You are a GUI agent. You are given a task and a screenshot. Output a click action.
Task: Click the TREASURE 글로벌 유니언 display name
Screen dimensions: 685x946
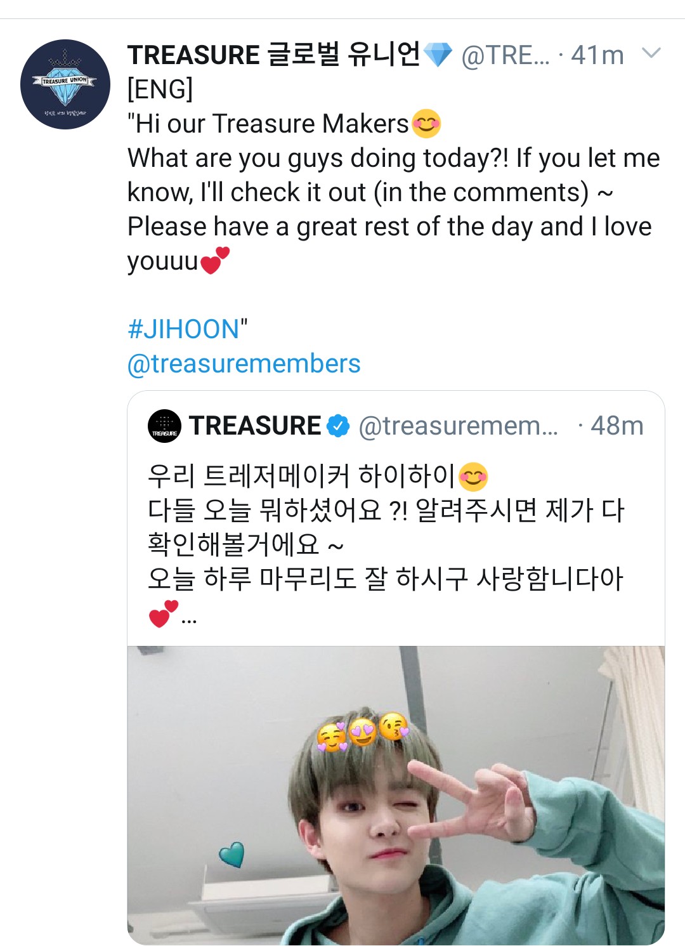[x=274, y=55]
